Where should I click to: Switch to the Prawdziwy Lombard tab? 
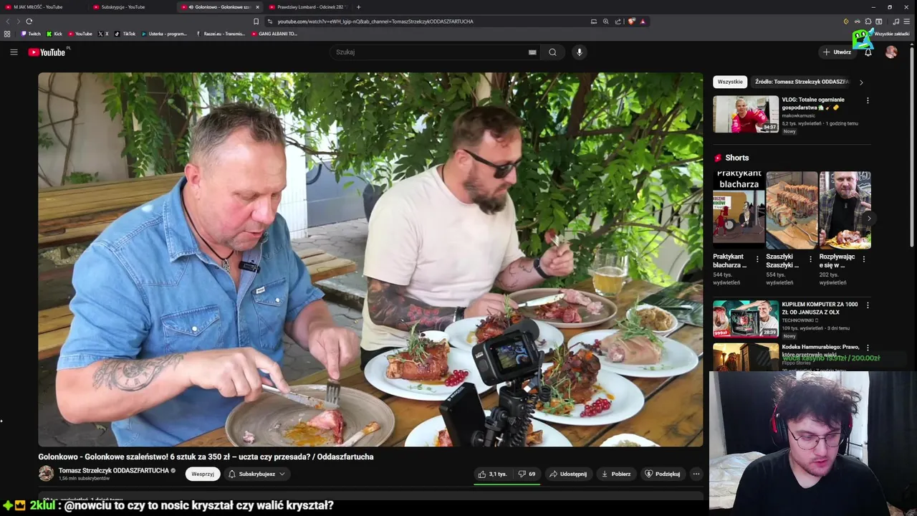pyautogui.click(x=308, y=7)
